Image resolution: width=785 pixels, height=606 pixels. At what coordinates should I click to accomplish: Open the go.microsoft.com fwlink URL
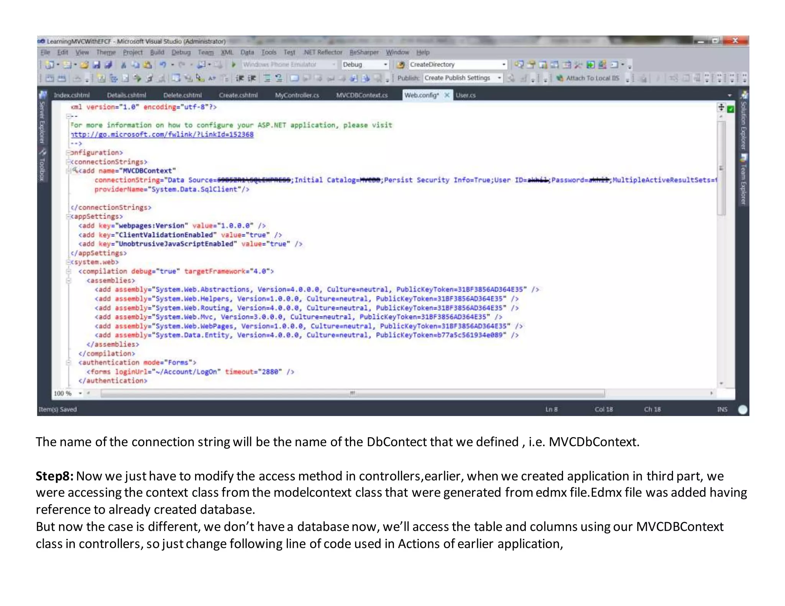[x=162, y=135]
